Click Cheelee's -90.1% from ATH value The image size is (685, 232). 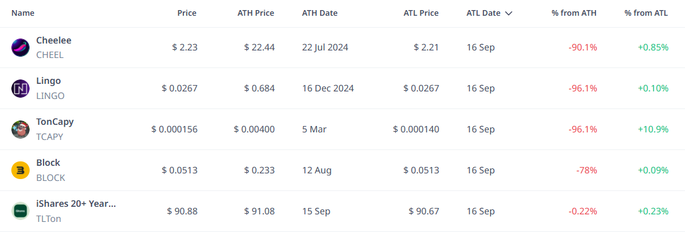[583, 47]
